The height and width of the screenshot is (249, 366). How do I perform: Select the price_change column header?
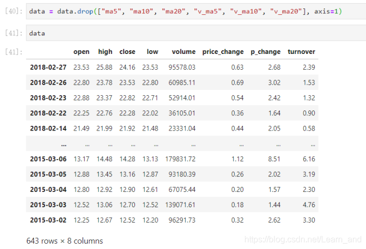(x=223, y=52)
